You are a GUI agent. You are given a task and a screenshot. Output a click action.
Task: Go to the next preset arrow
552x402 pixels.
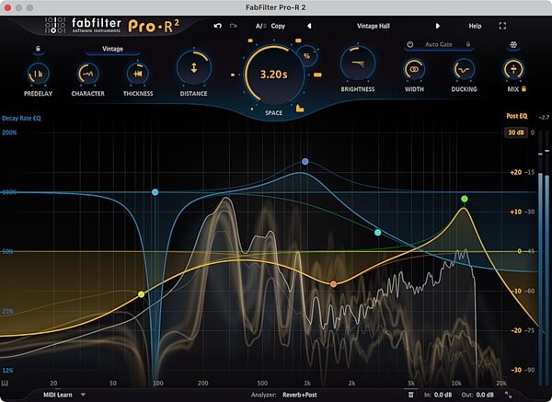tap(437, 26)
